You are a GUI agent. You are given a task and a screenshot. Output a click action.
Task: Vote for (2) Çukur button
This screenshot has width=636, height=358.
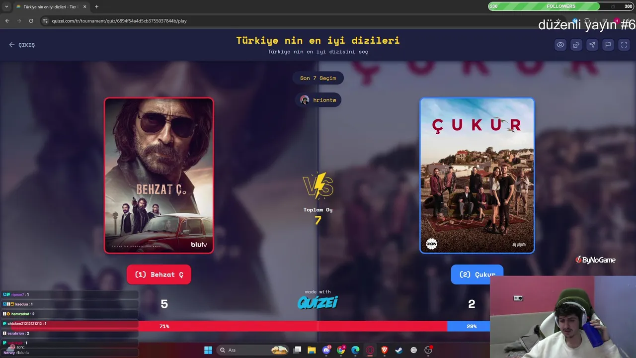tap(477, 274)
